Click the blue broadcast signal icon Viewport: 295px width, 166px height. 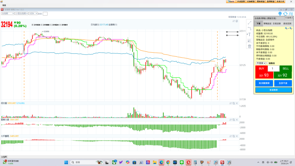click(x=280, y=14)
